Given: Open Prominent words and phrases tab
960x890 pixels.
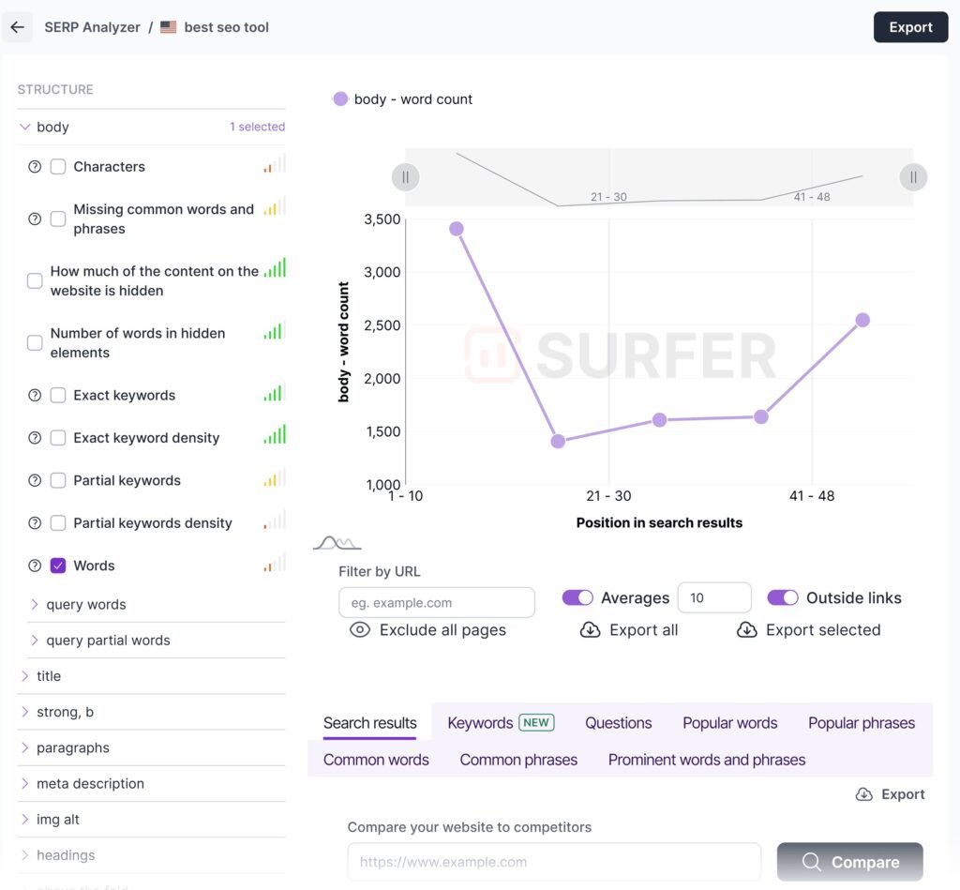Looking at the screenshot, I should (707, 760).
